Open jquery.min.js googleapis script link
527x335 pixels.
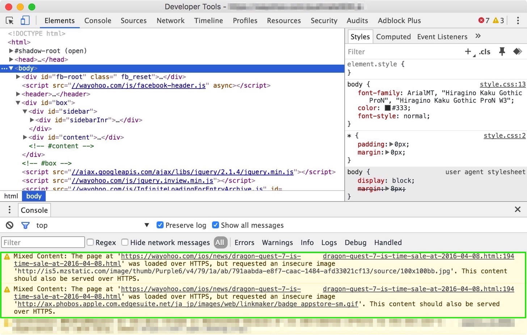182,172
